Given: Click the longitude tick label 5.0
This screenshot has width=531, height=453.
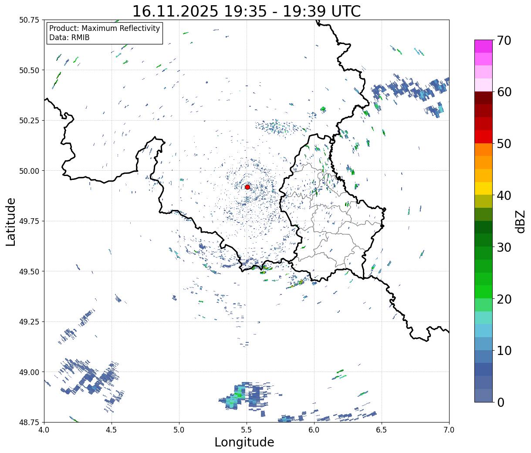Looking at the screenshot, I should pos(179,430).
